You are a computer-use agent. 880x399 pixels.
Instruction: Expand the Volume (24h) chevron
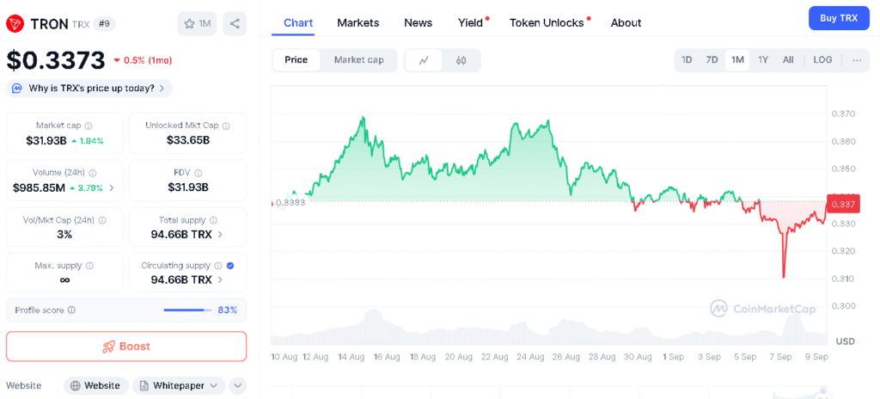point(111,187)
